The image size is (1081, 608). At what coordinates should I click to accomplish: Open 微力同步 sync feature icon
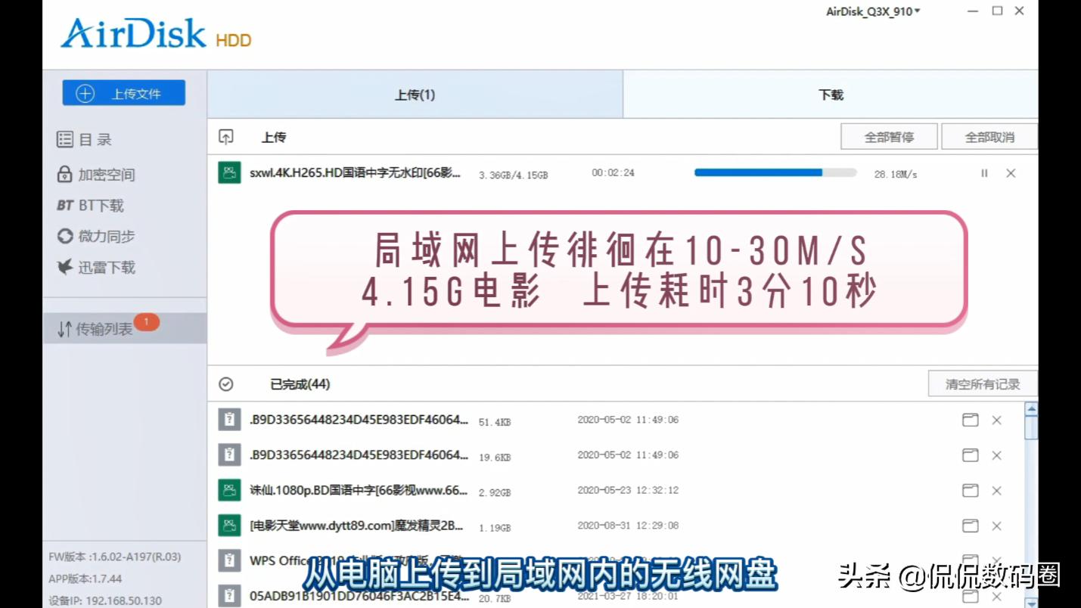[64, 236]
